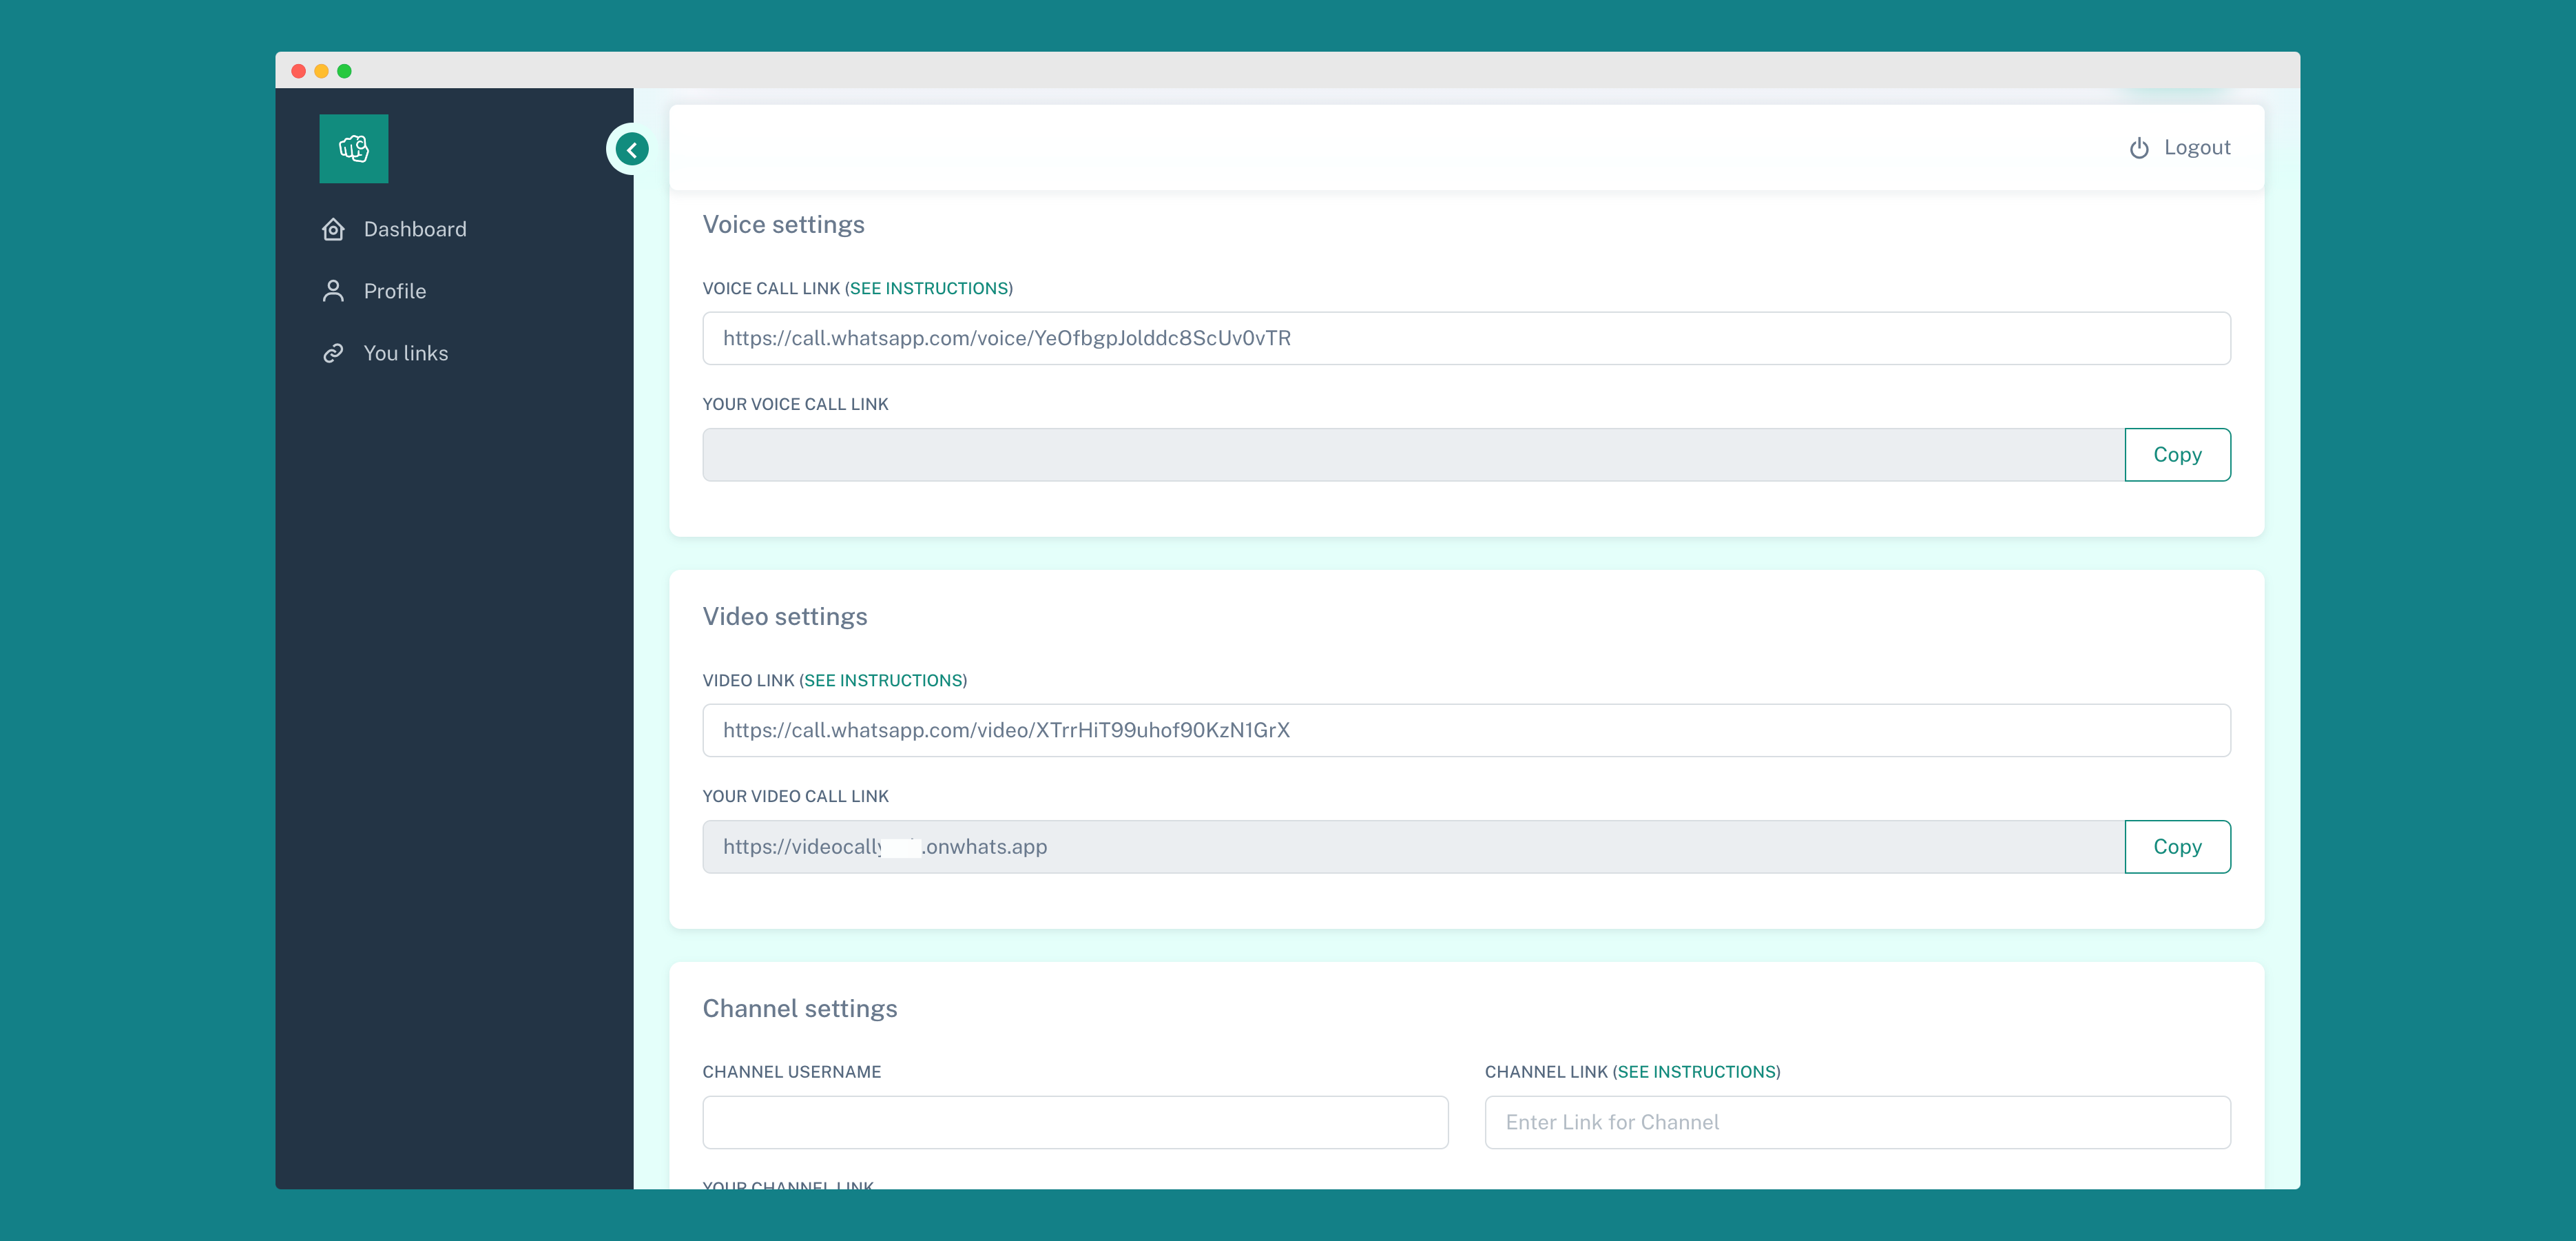
Task: Click the Video settings heading
Action: pyautogui.click(x=785, y=617)
